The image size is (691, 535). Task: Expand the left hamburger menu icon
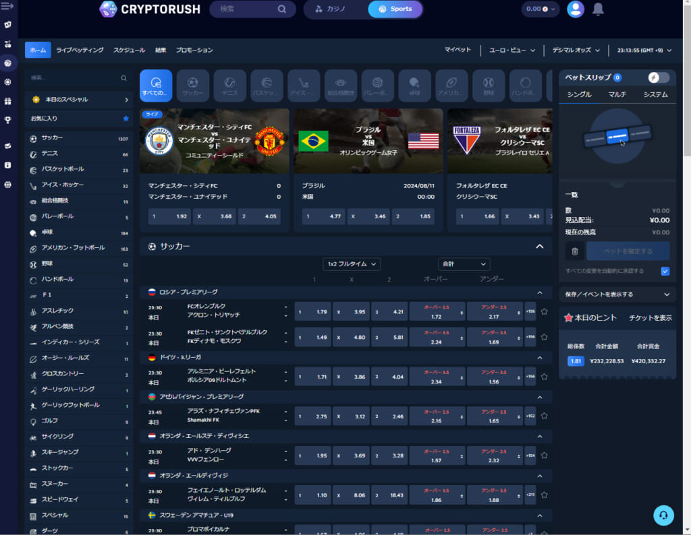tap(7, 5)
